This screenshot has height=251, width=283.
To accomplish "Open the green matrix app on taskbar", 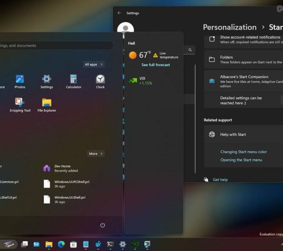I will pyautogui.click(x=135, y=244).
